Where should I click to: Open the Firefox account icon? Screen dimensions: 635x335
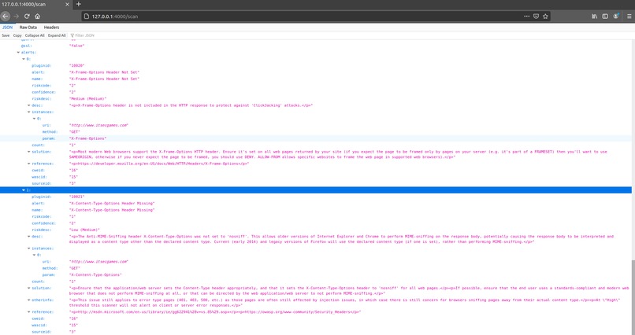pos(615,17)
